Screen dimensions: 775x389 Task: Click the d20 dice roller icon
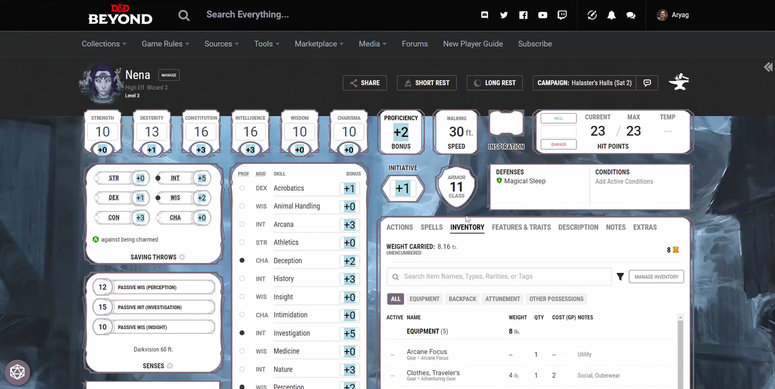tap(17, 371)
